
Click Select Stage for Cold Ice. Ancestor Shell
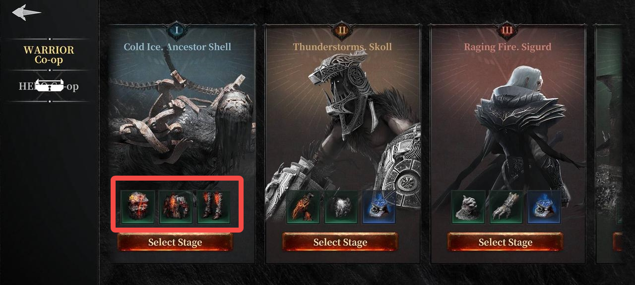point(175,242)
